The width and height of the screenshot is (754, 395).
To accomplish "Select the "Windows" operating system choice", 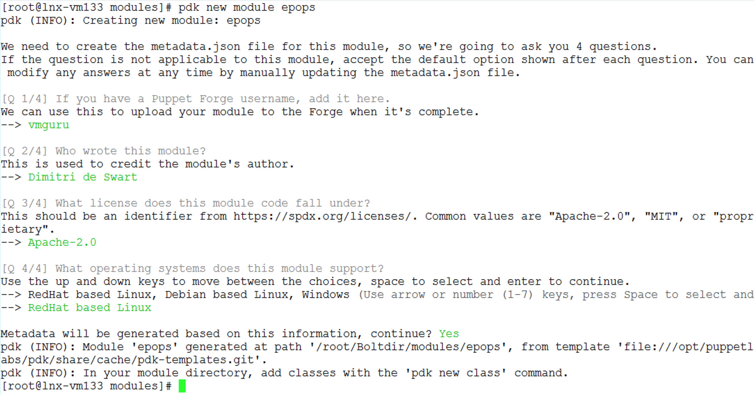I will [x=325, y=295].
